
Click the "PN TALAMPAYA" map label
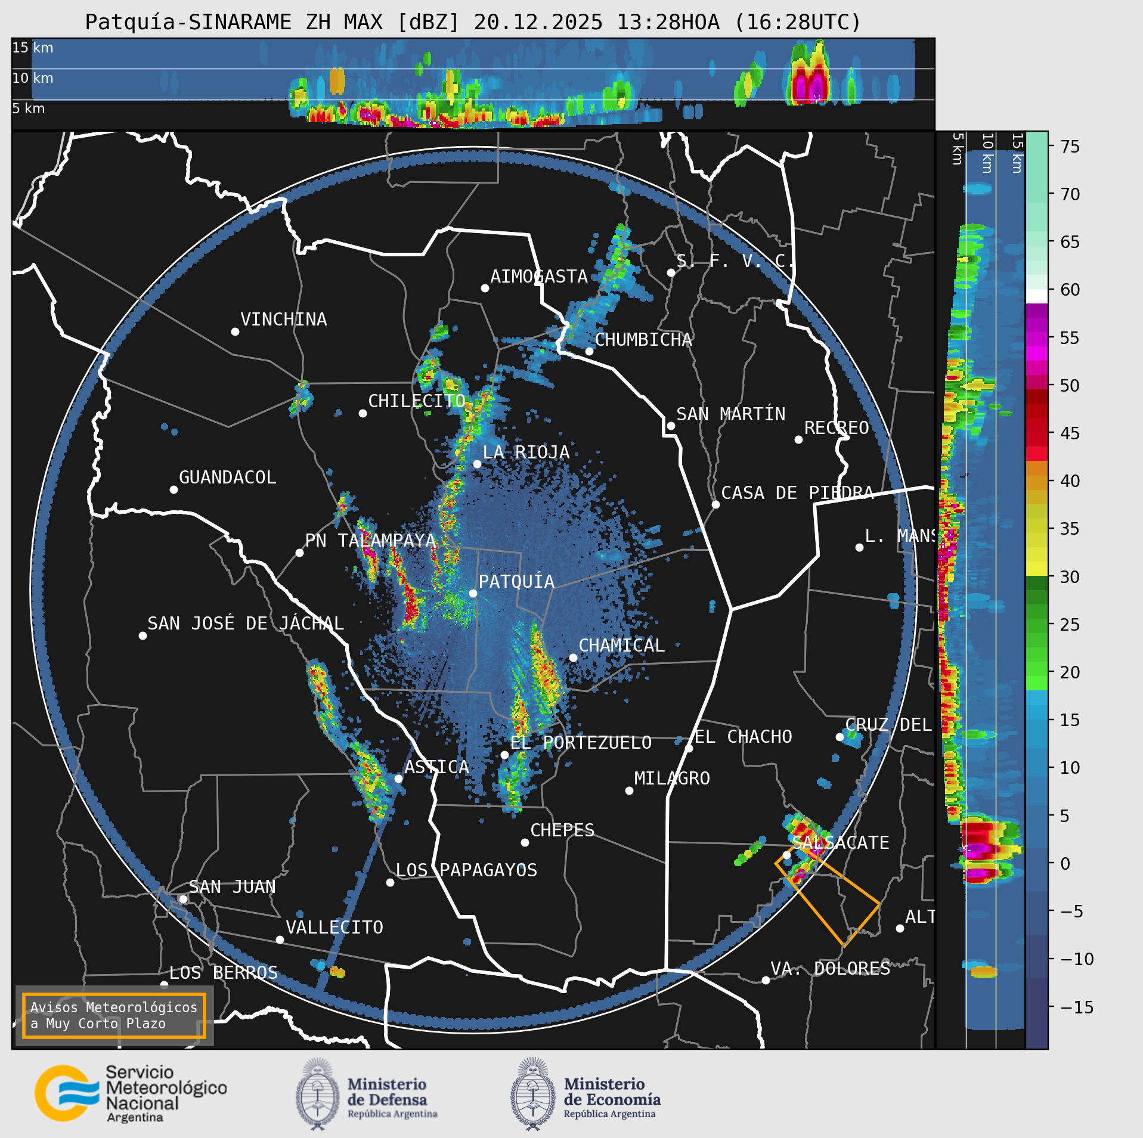371,541
